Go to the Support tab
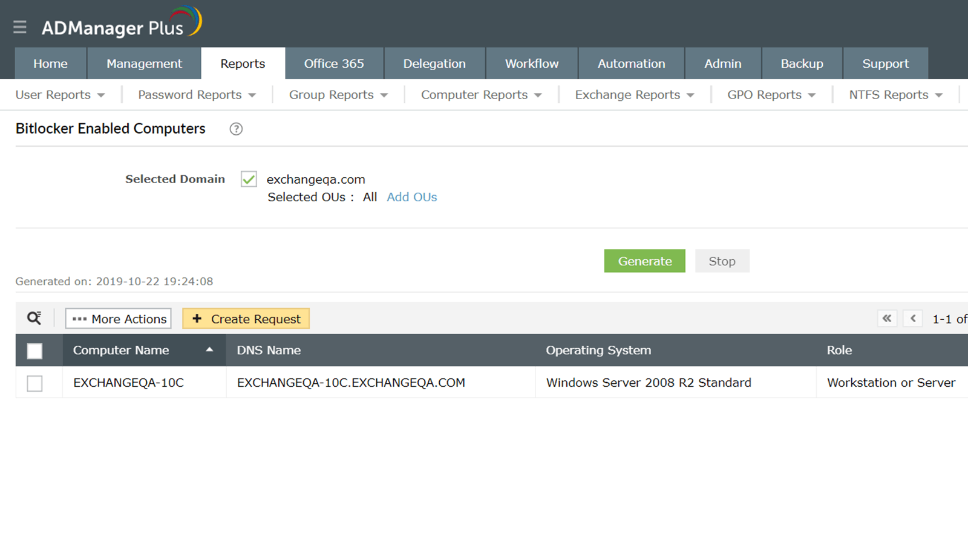 pyautogui.click(x=886, y=63)
